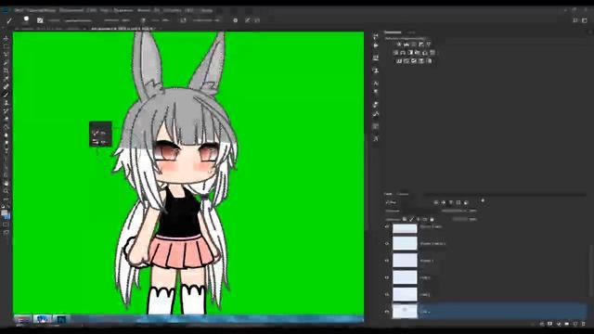Open smoothing options gear in options bar
The height and width of the screenshot is (334, 594).
[x=235, y=20]
